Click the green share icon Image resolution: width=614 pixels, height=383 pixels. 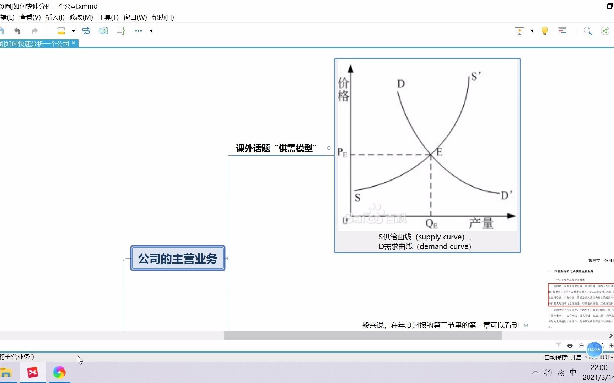(x=605, y=31)
